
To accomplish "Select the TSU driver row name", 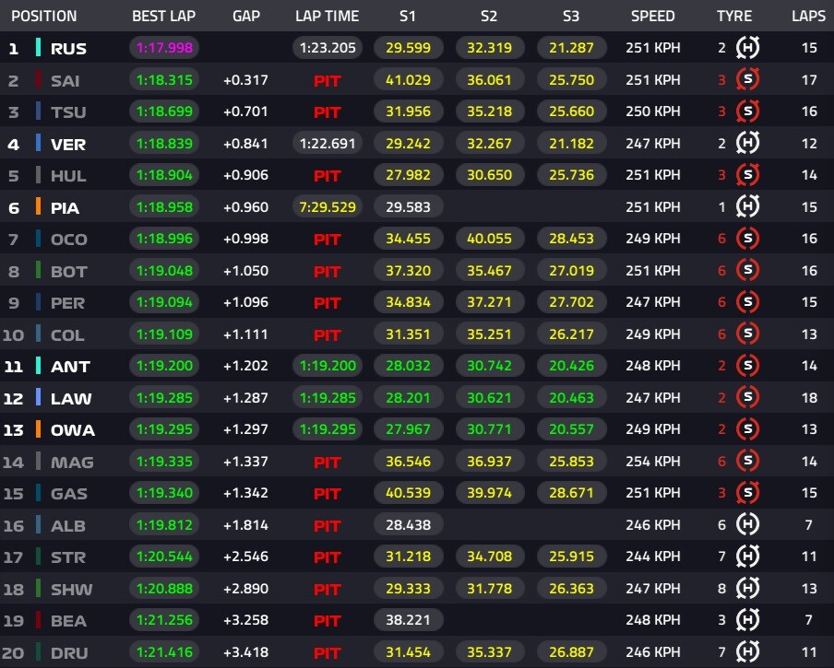I will pos(68,112).
